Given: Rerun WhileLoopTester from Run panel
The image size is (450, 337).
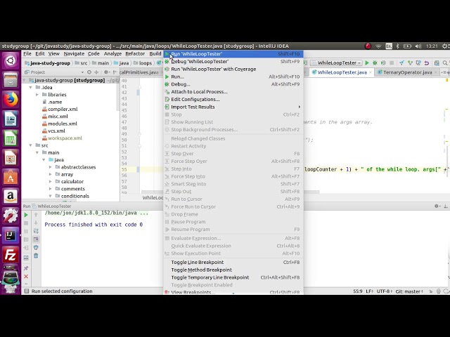Looking at the screenshot, I should pyautogui.click(x=26, y=215).
